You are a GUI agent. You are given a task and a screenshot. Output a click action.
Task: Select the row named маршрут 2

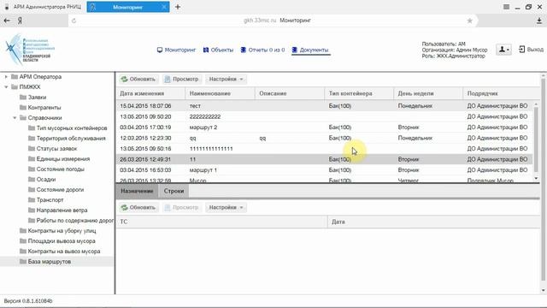[324, 127]
